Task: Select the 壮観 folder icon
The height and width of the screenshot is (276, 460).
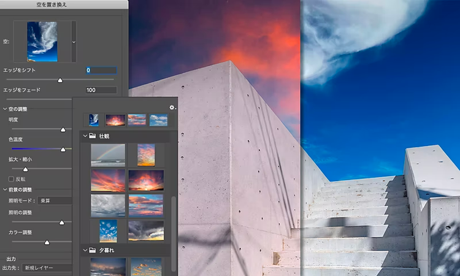Action: click(x=93, y=136)
